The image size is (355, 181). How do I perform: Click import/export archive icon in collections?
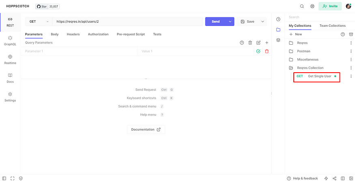click(351, 34)
